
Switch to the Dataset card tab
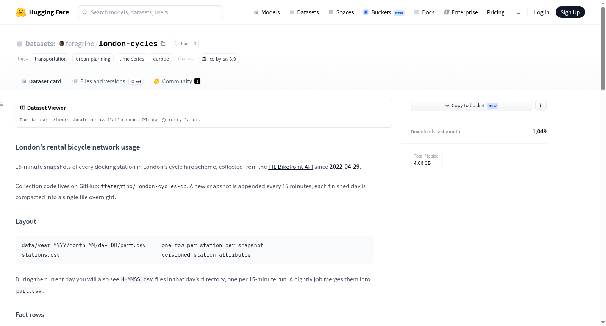41,81
